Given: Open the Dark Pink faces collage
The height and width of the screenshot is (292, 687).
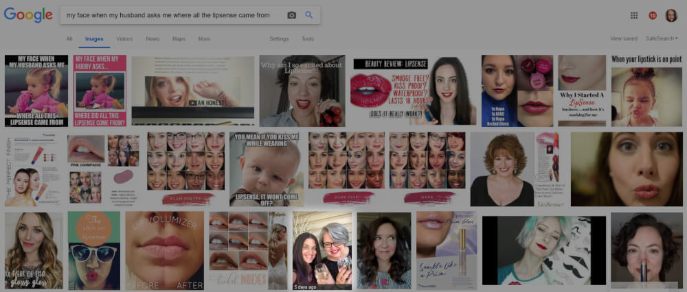Looking at the screenshot, I should pyautogui.click(x=346, y=169).
